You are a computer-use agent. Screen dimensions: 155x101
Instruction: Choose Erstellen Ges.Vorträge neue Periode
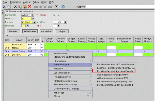[x=115, y=71]
